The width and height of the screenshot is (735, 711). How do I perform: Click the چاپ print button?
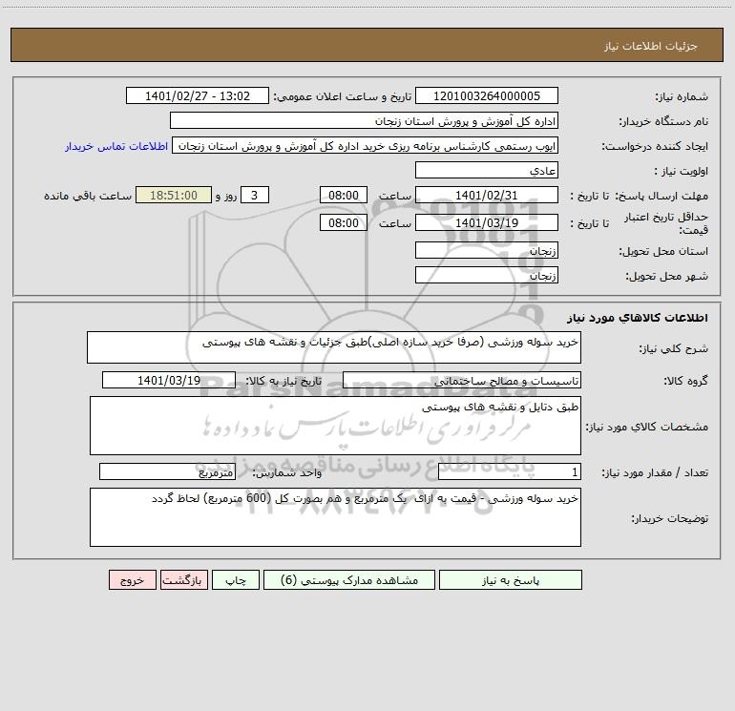[236, 579]
